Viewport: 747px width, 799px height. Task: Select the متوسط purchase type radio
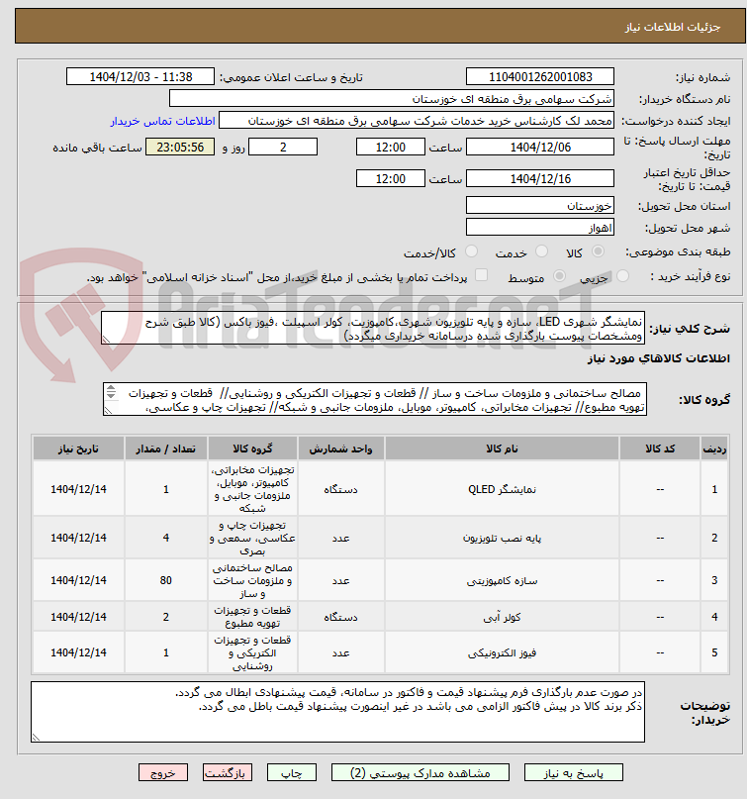(x=559, y=276)
